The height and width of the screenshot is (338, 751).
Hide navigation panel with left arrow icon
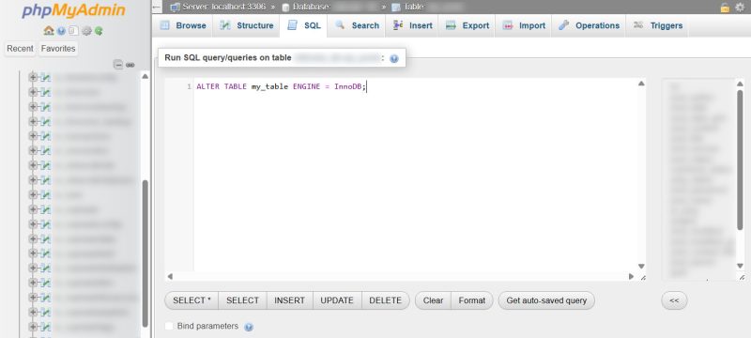tap(157, 8)
